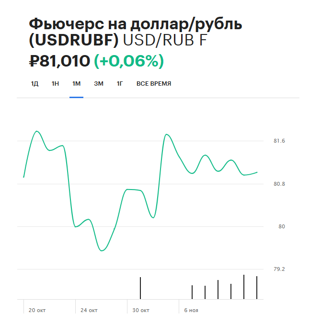Switch to the 1Д time range tab
Image resolution: width=321 pixels, height=325 pixels.
click(34, 84)
